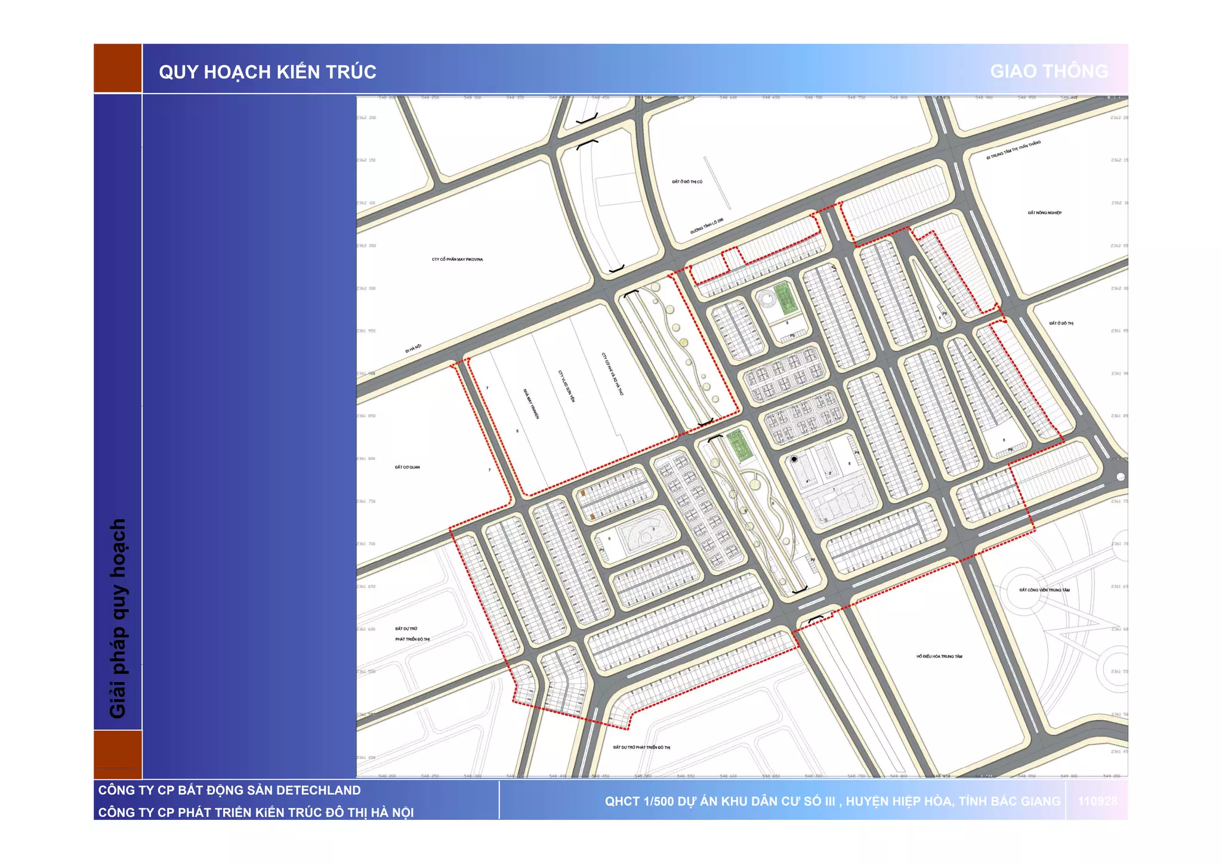Click the 110928 code in footer

click(1097, 801)
